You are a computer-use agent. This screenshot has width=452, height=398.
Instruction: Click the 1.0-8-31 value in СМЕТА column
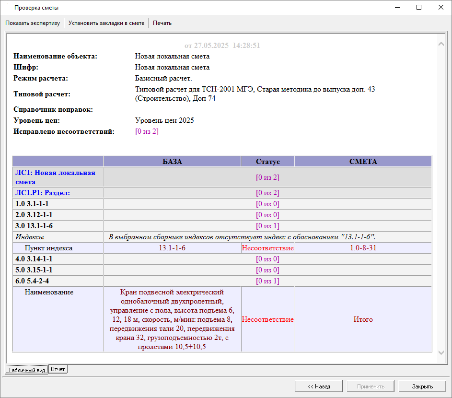(x=363, y=248)
